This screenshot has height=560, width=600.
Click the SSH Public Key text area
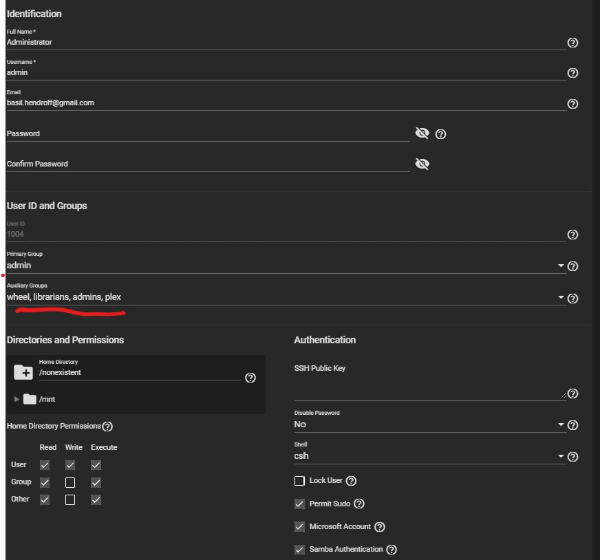(427, 390)
